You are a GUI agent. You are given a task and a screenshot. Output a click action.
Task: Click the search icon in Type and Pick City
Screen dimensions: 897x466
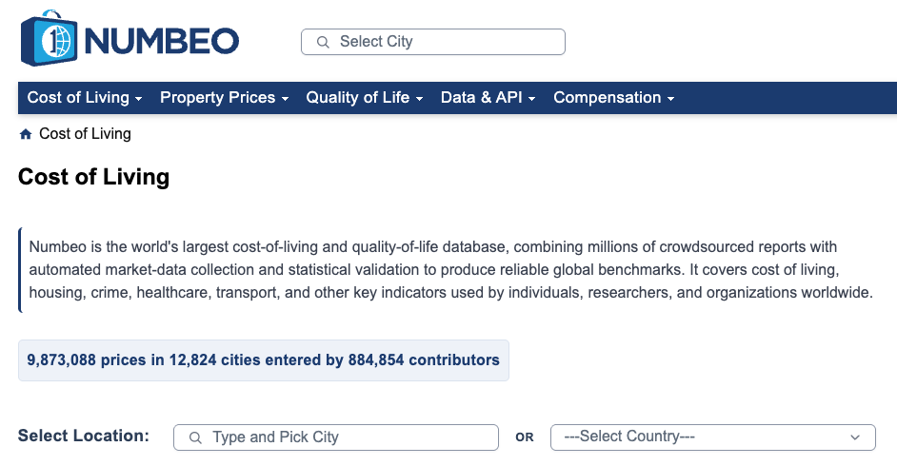(x=195, y=437)
